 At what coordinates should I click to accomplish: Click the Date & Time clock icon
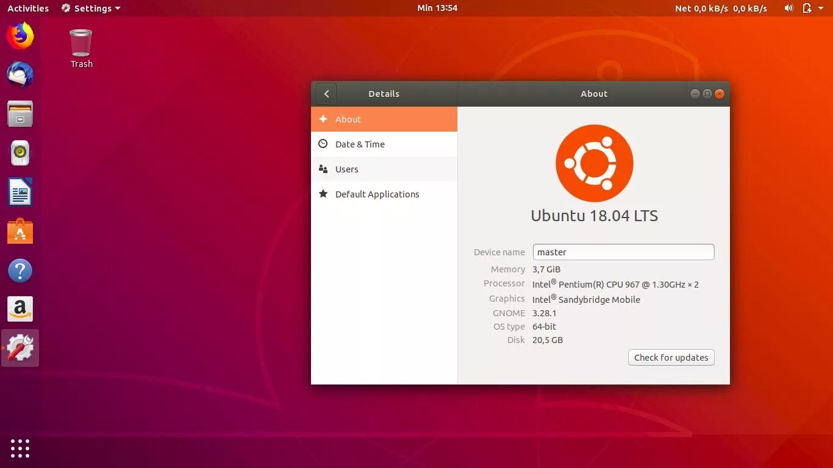pos(323,144)
